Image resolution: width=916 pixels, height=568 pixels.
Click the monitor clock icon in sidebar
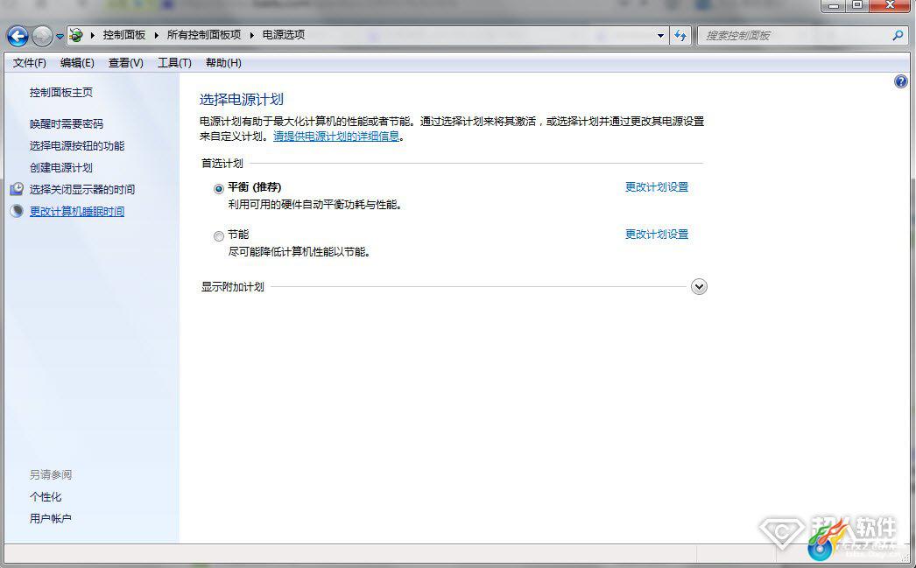pos(17,188)
